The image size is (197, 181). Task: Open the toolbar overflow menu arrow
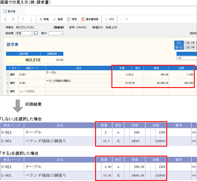(127, 19)
